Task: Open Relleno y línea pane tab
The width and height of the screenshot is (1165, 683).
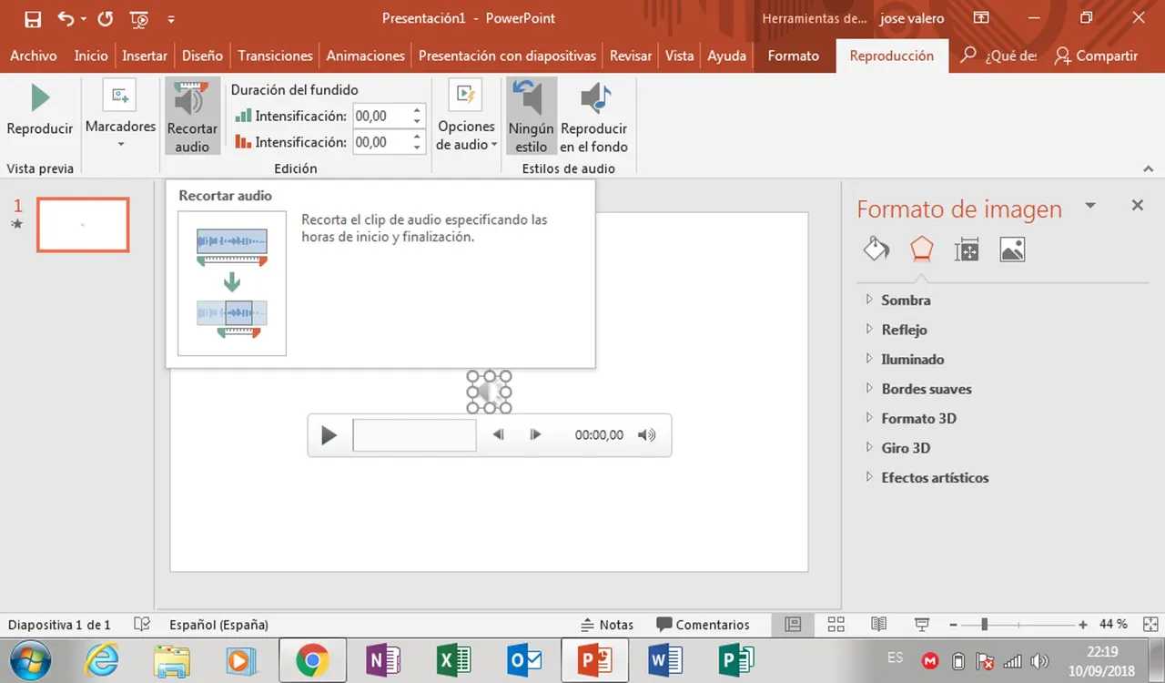Action: click(x=876, y=250)
